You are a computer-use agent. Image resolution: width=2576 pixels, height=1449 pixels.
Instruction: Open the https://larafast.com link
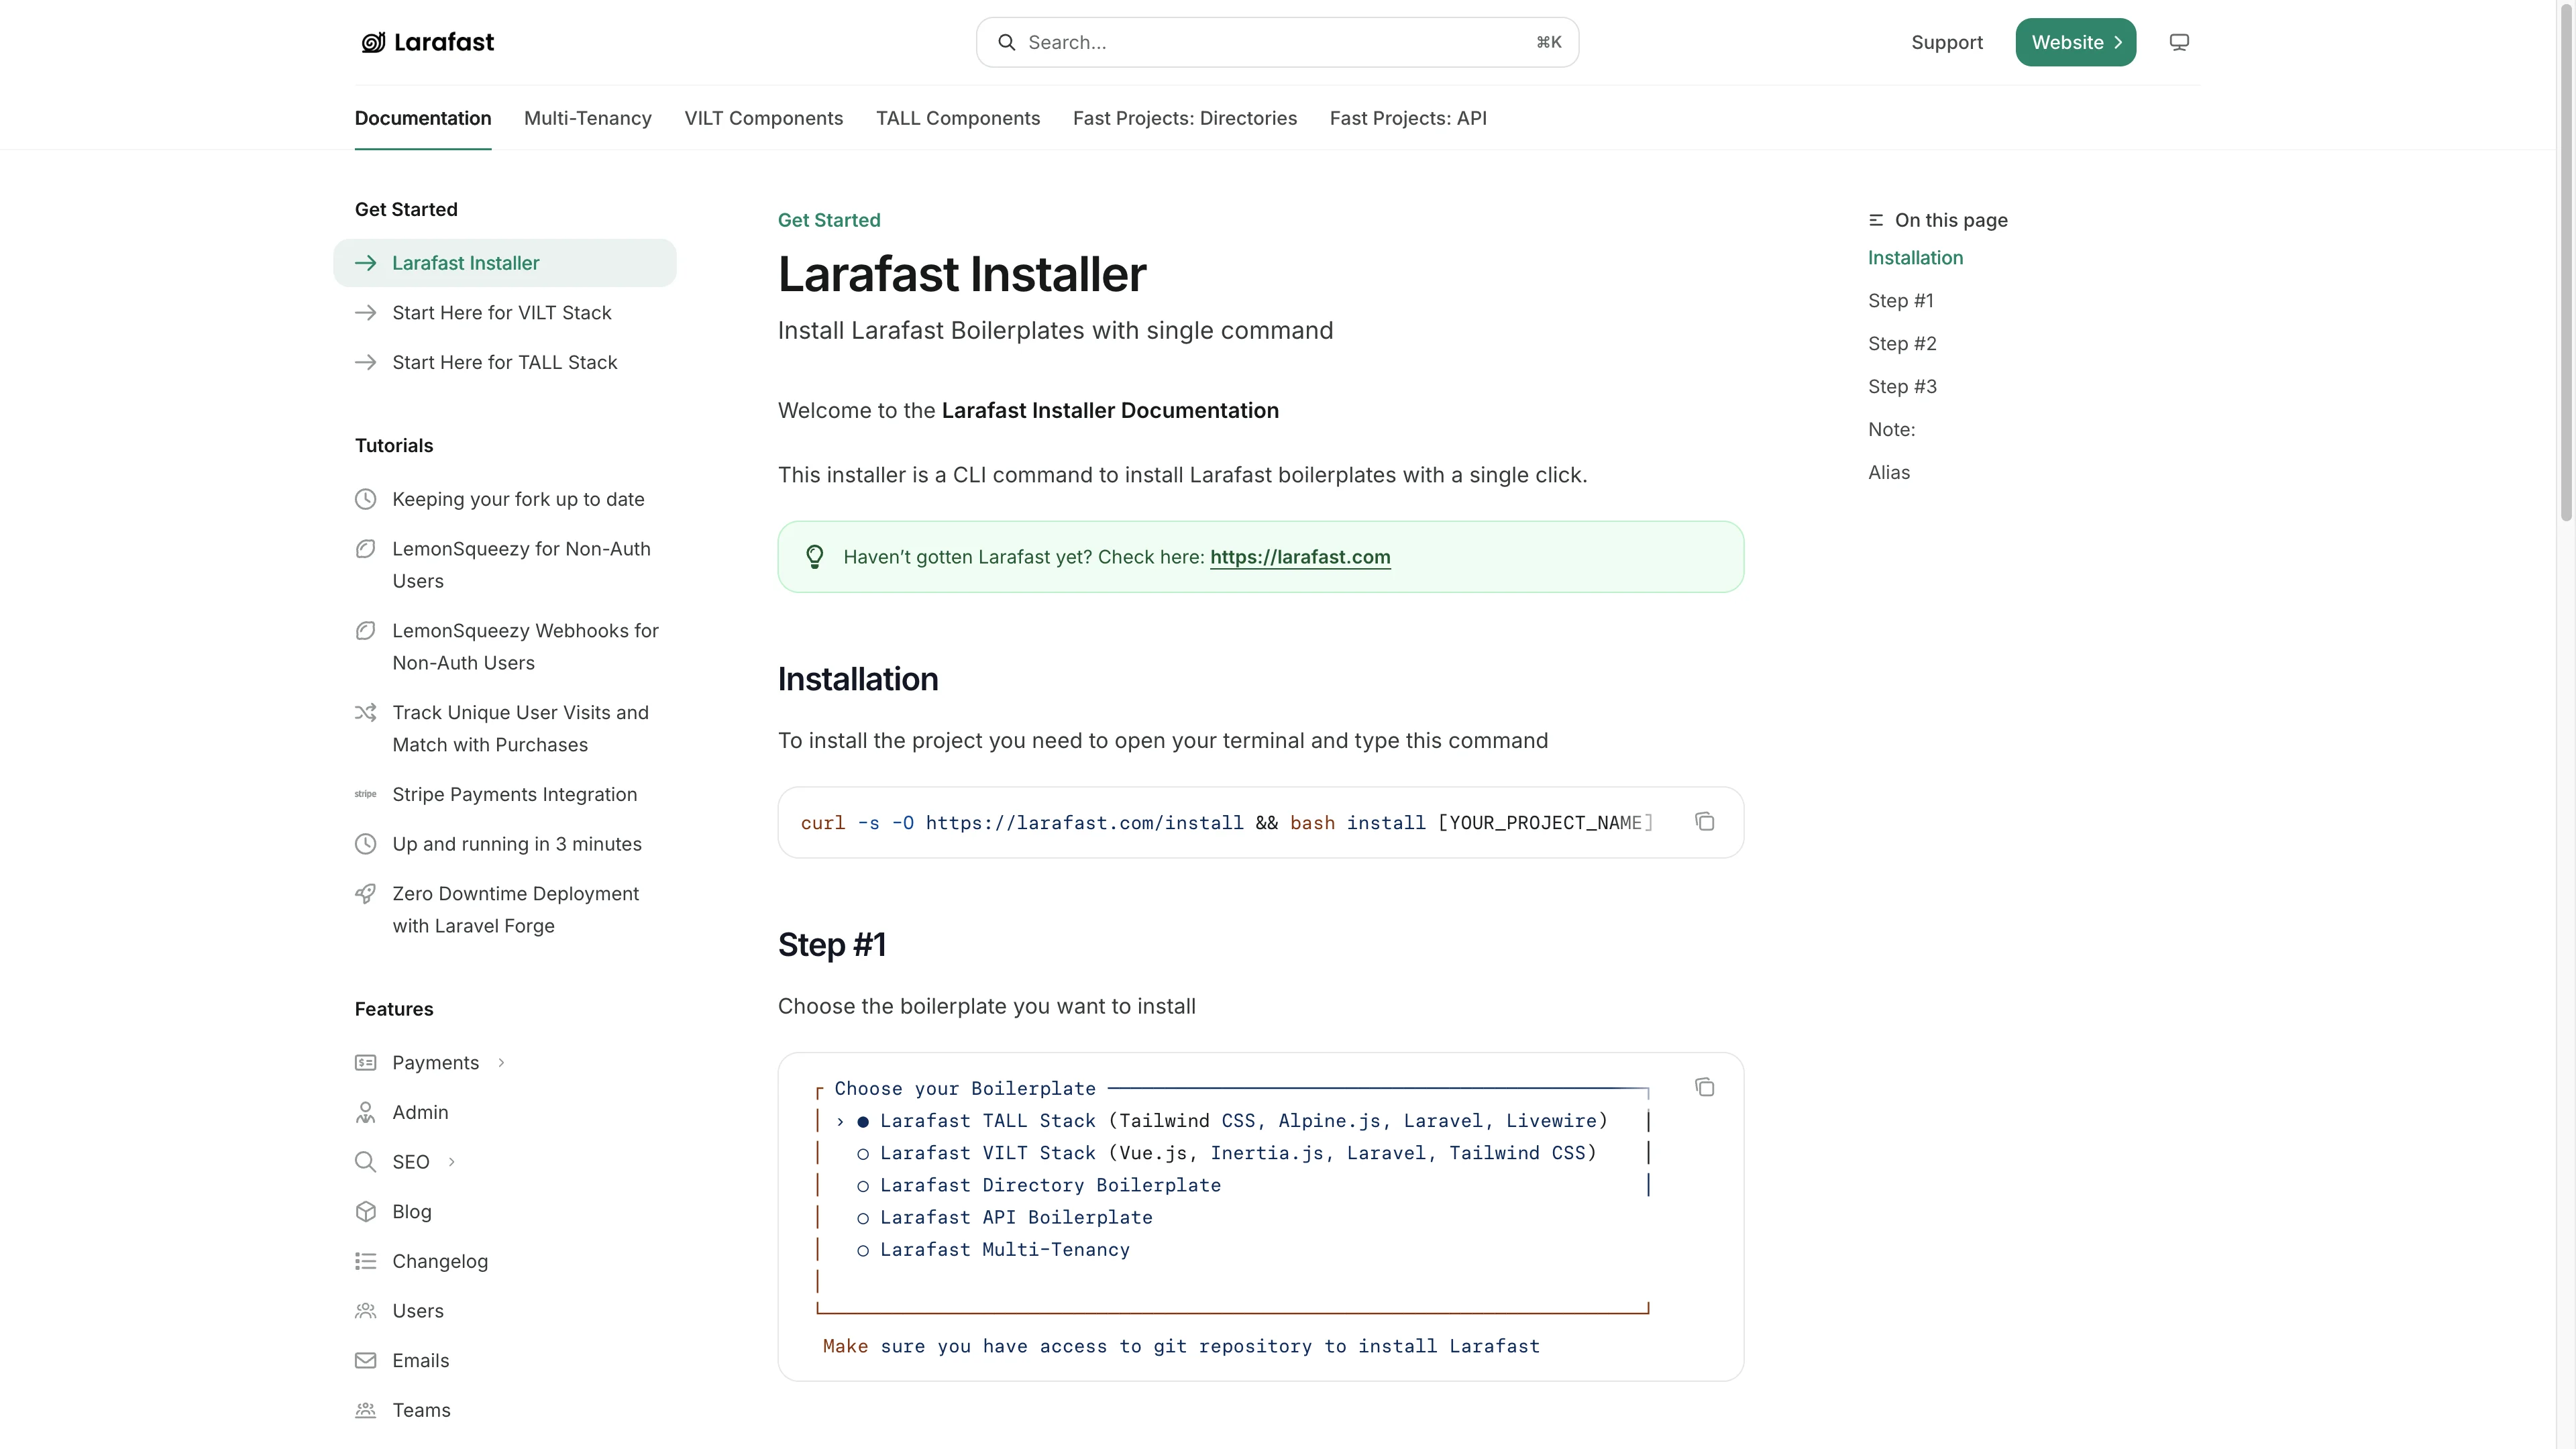(x=1300, y=557)
